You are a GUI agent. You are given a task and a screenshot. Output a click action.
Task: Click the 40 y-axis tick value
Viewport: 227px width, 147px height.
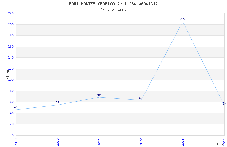12,113
